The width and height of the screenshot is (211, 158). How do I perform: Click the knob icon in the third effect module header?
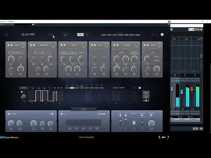point(84,44)
